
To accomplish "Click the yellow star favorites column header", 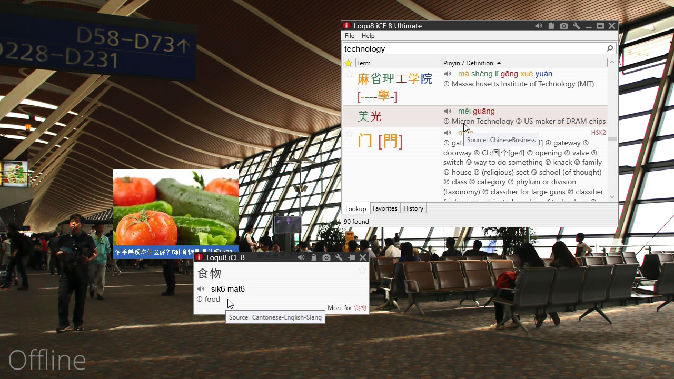I will coord(348,63).
